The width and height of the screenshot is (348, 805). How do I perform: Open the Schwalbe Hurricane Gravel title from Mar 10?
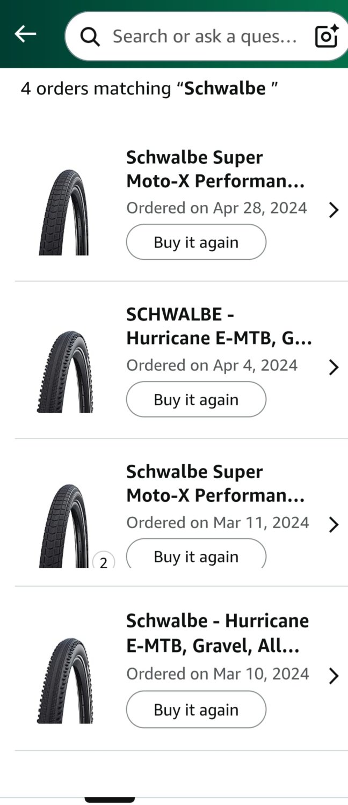point(217,634)
